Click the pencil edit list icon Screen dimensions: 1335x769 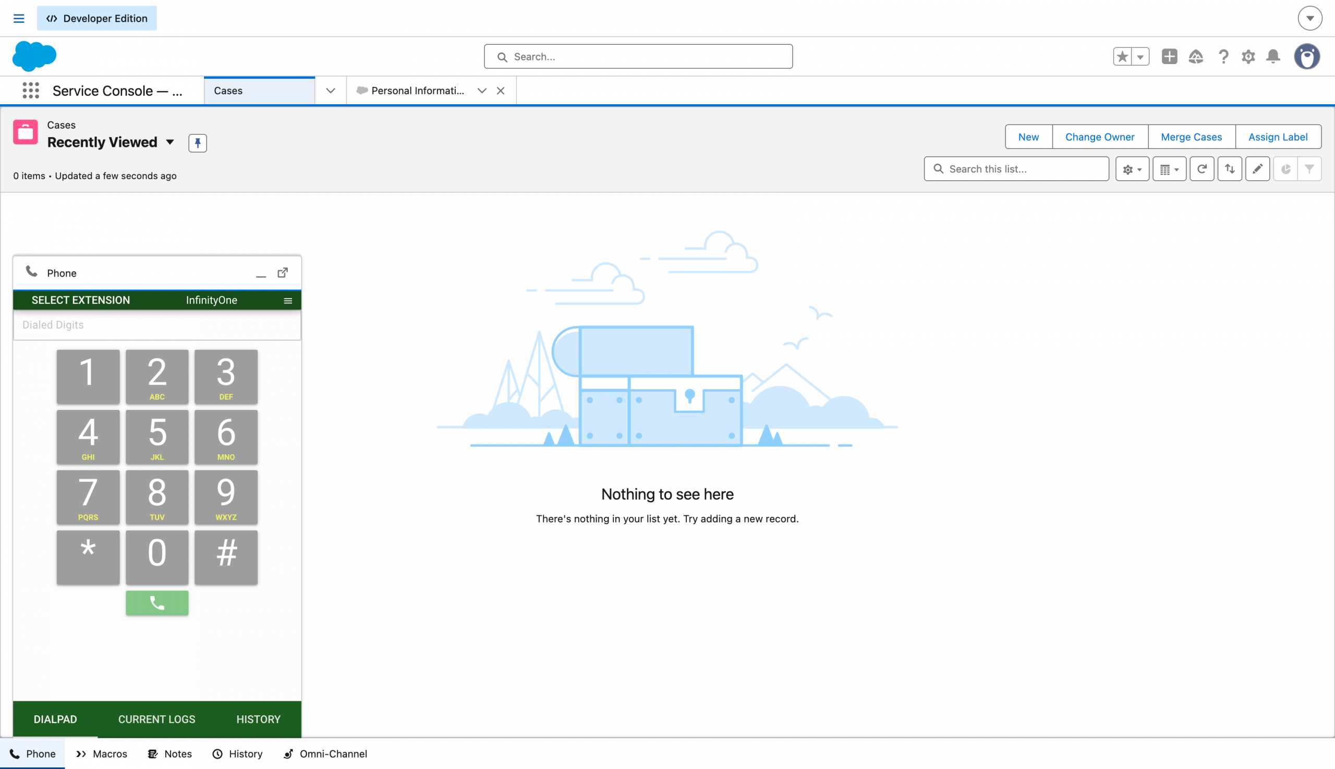point(1257,169)
